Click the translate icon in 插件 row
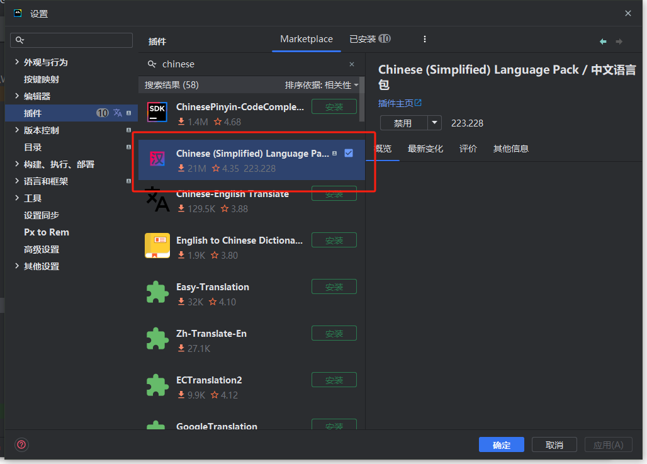Screen dimensions: 647x464 tap(118, 113)
